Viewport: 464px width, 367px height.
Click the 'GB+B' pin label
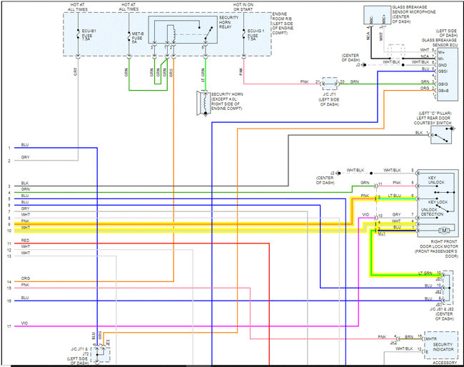443,91
